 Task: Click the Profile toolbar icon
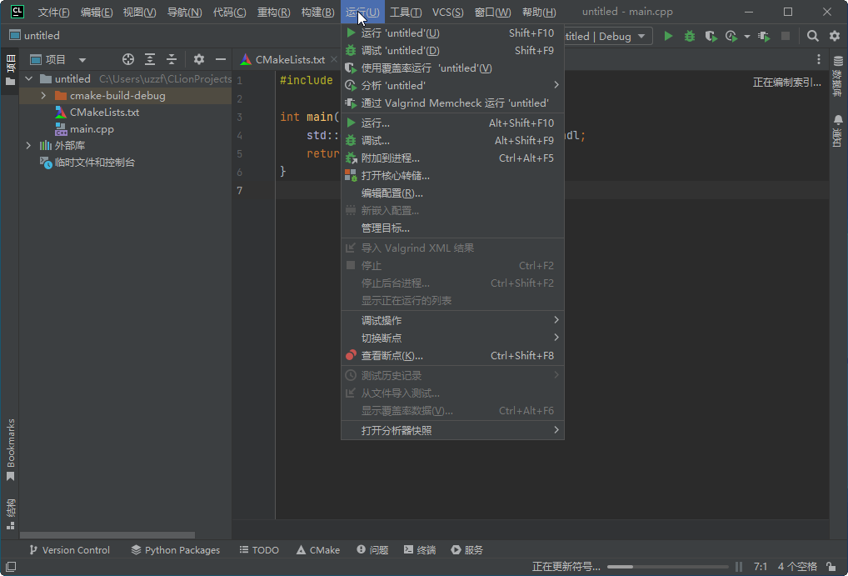(731, 37)
